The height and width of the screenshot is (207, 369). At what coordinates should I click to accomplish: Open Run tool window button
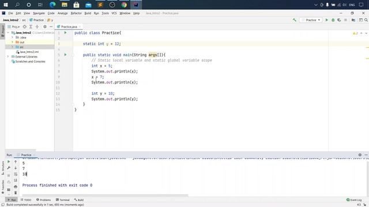pyautogui.click(x=12, y=200)
